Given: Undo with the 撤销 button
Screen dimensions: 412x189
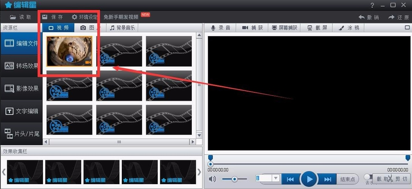Looking at the screenshot, I should (x=369, y=18).
